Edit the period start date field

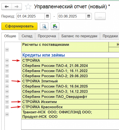31,16
